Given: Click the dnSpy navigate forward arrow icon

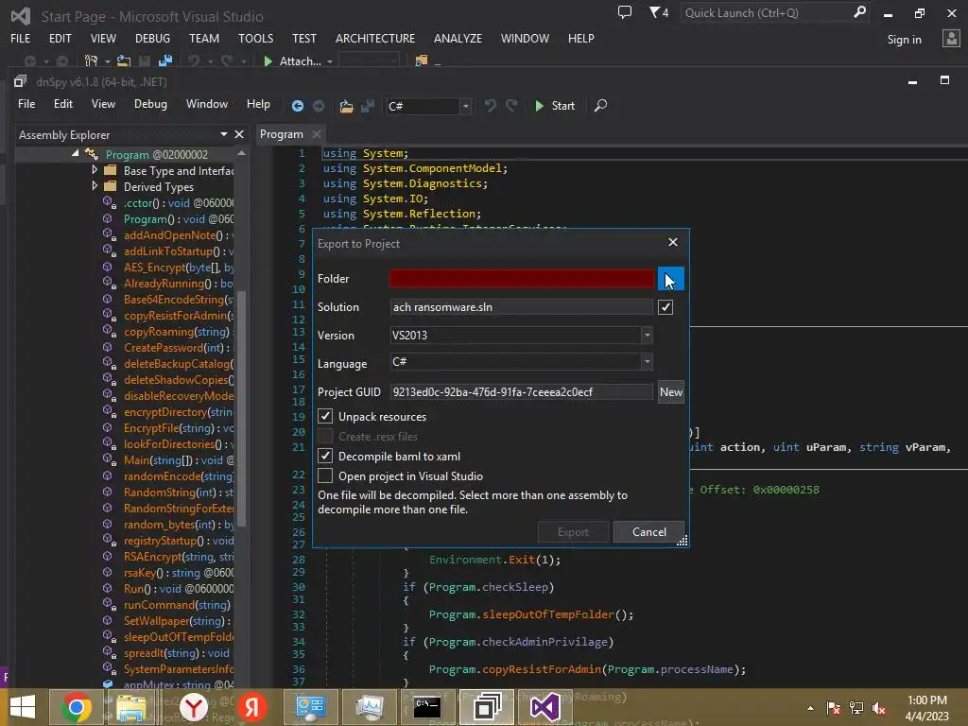Looking at the screenshot, I should (319, 106).
